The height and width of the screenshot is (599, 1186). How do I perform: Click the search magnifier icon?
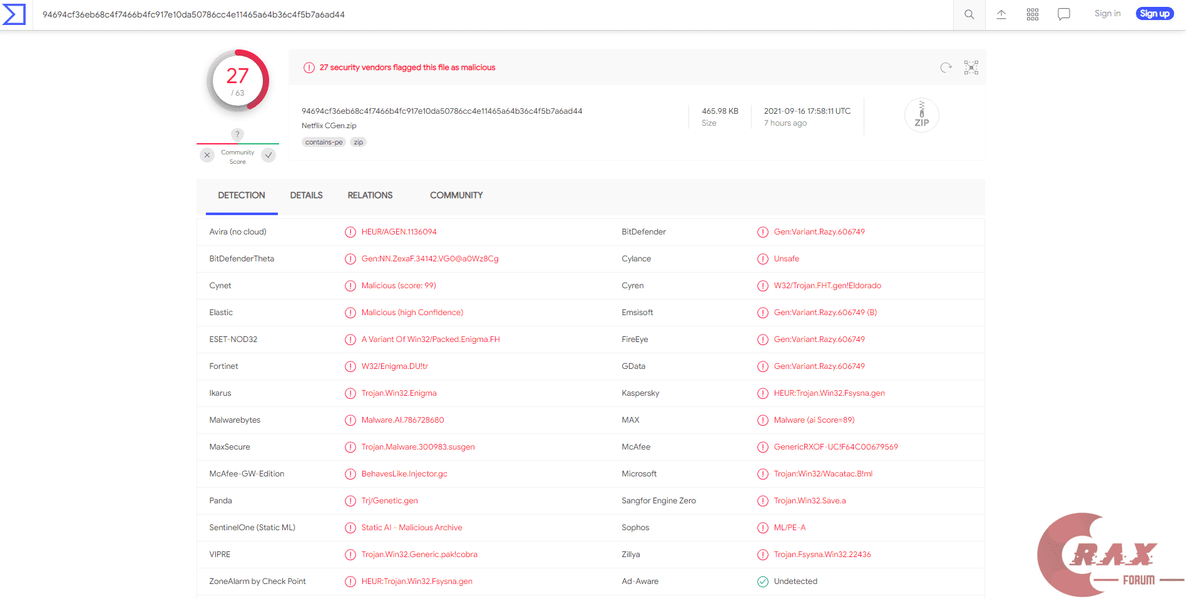click(969, 14)
